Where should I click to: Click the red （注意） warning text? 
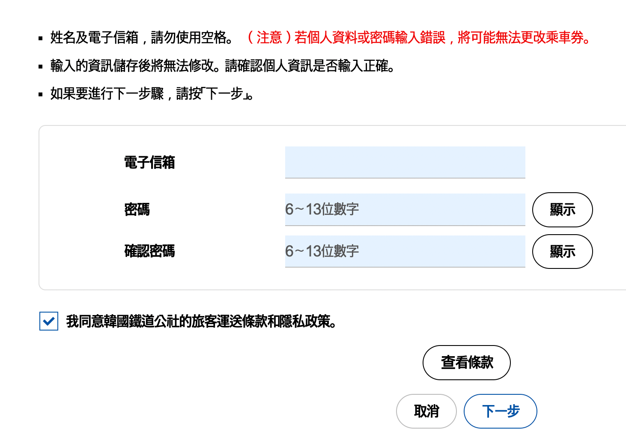pos(419,38)
